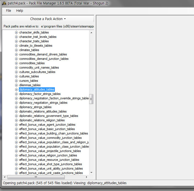Screen dimensions: 194x191
Task: Click the tree's scroll down arrow
Action: (91, 173)
